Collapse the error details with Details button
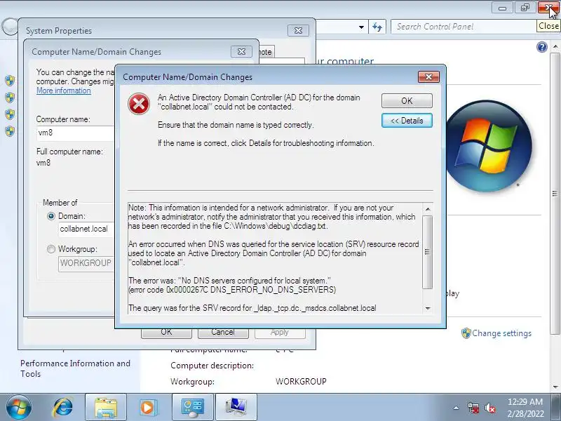The width and height of the screenshot is (561, 421). tap(407, 121)
